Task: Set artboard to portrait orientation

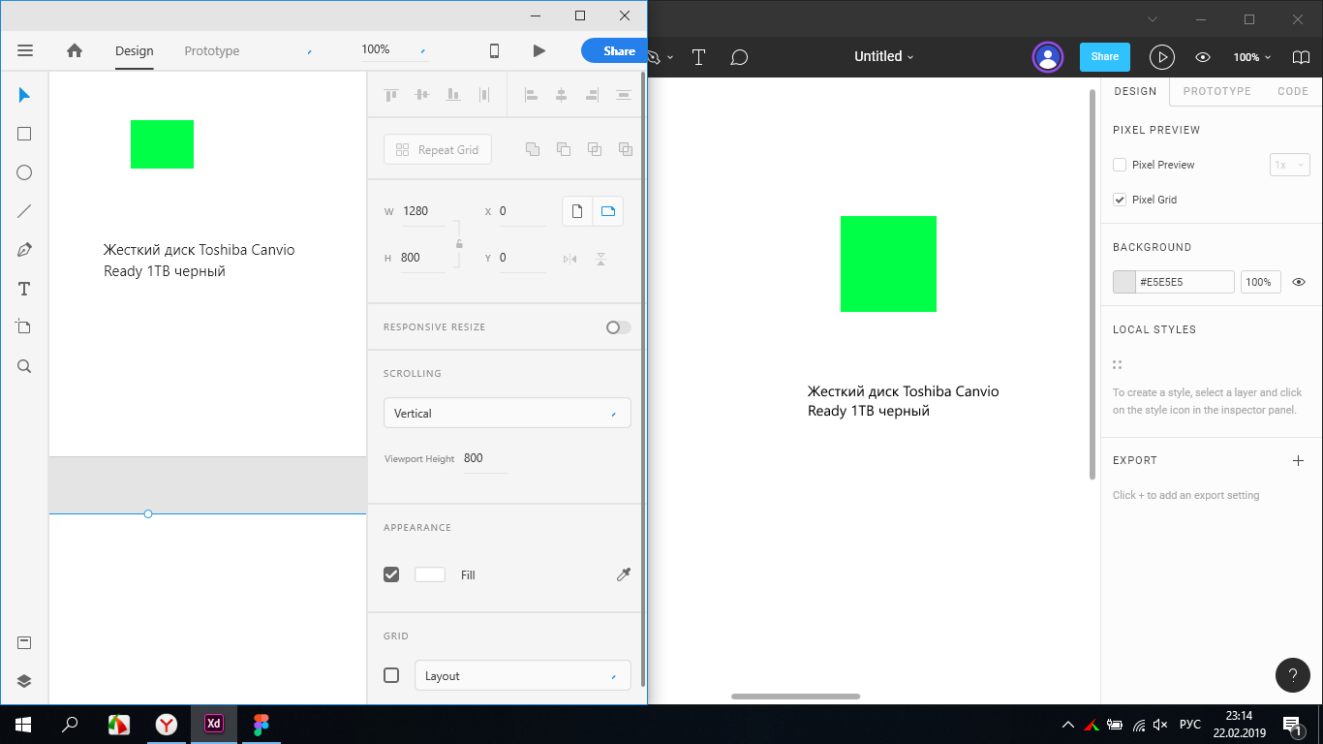Action: click(577, 211)
